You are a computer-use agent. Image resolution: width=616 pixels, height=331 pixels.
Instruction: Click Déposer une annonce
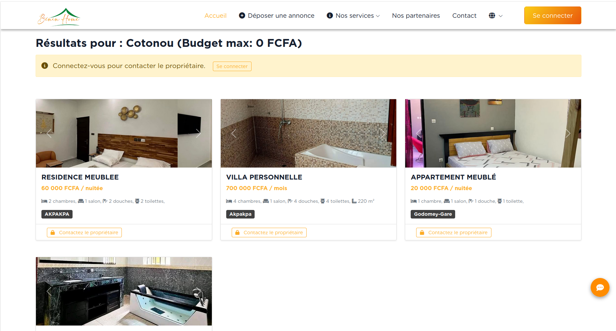(277, 16)
